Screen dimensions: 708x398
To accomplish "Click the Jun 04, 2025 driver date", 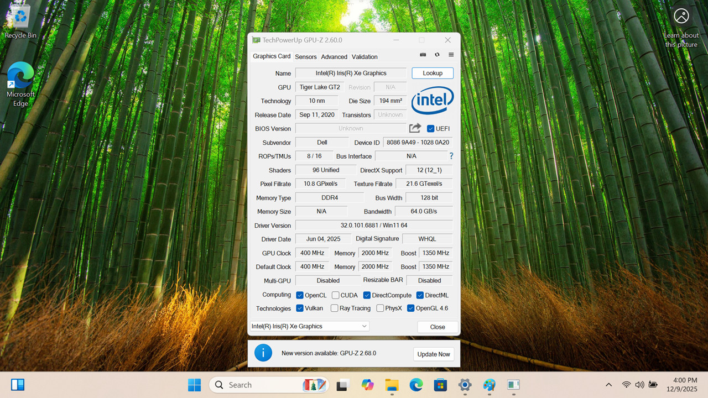I will (324, 239).
